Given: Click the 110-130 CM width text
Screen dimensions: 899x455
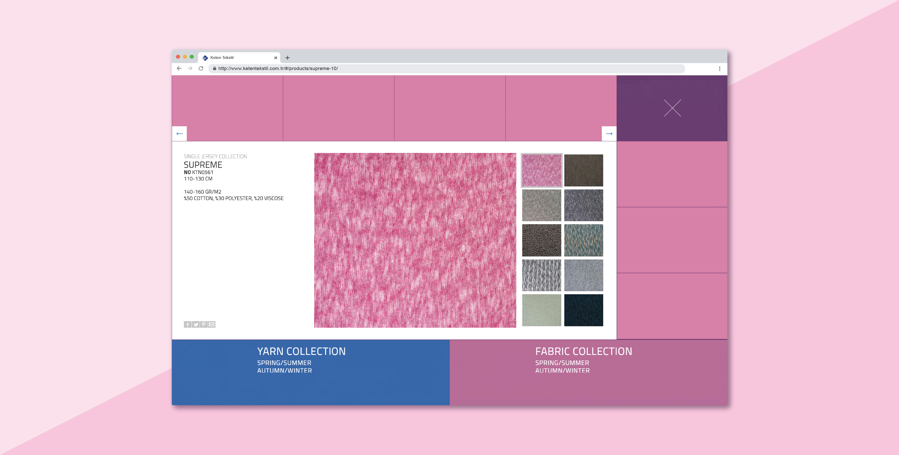Looking at the screenshot, I should [198, 179].
